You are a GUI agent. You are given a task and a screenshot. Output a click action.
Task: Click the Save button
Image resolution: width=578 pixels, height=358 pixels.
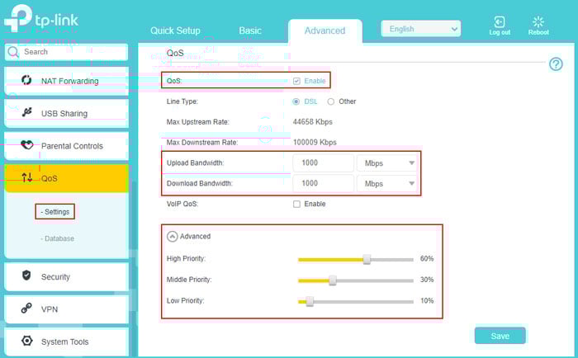500,336
